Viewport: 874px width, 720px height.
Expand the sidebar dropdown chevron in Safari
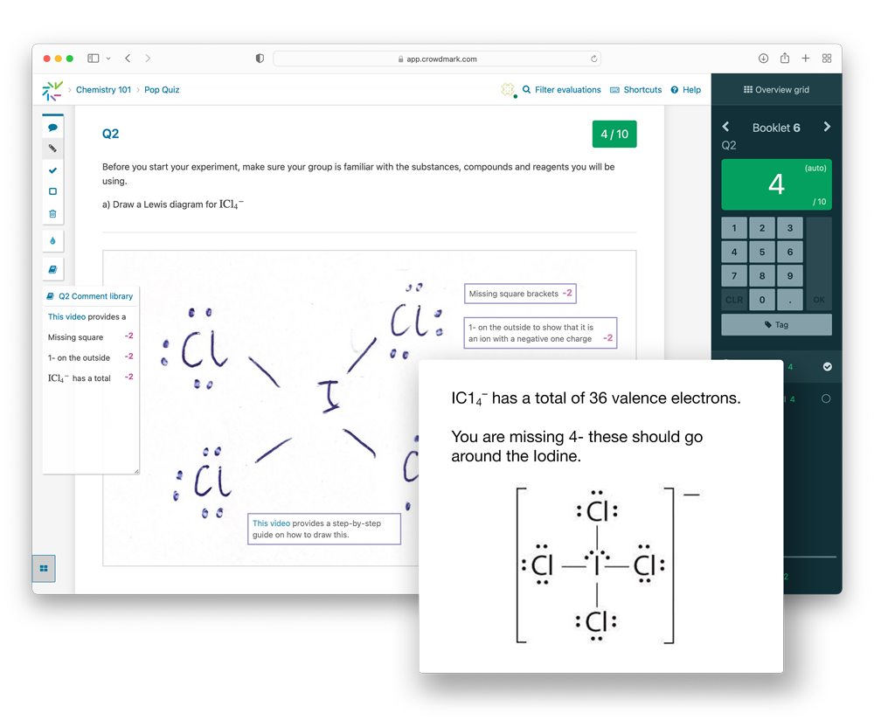108,59
